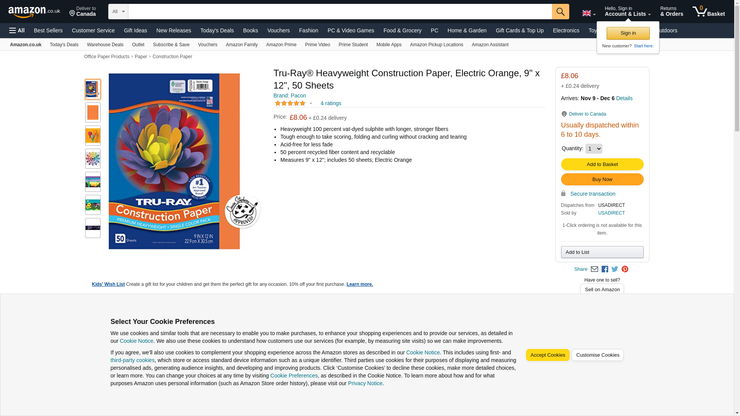Click the Add to Basket button
Screen dimensions: 740x416
pos(602,164)
